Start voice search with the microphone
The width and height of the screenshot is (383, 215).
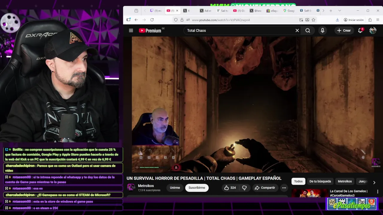323,30
